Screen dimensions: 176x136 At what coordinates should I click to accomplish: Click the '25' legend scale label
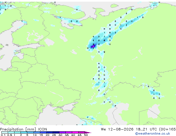(x=54, y=135)
